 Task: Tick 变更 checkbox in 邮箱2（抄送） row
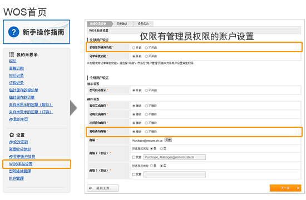134,157
